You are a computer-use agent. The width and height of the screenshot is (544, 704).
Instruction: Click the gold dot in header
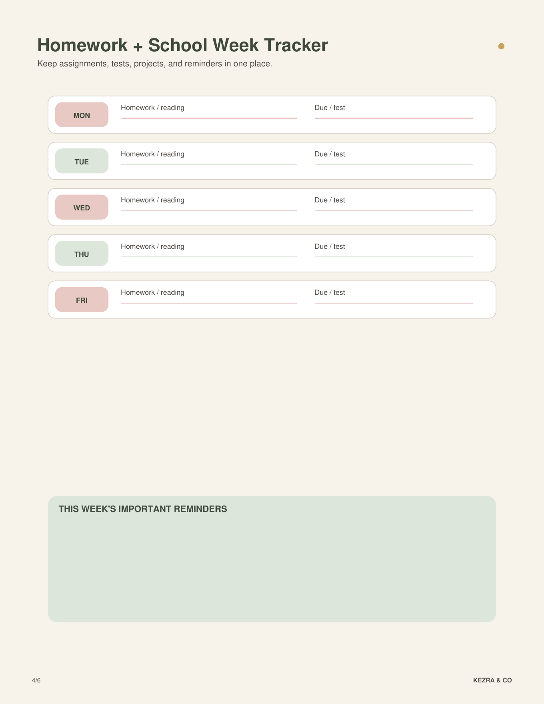(501, 46)
